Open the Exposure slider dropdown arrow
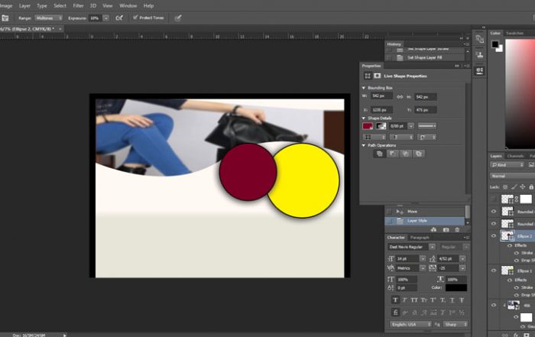This screenshot has height=337, width=535. [x=106, y=18]
